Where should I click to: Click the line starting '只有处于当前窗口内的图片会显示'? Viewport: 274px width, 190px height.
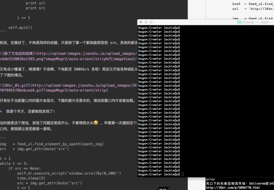(x=68, y=101)
